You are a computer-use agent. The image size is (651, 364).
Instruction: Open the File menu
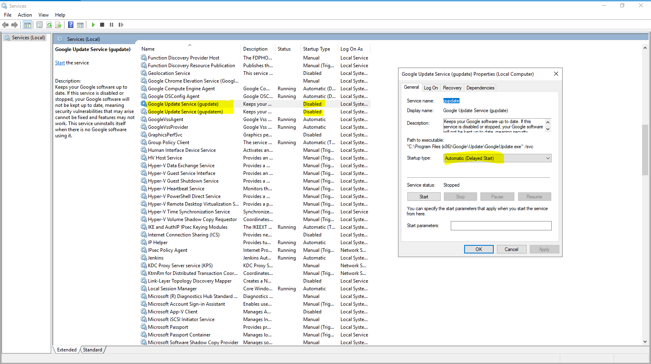[8, 15]
